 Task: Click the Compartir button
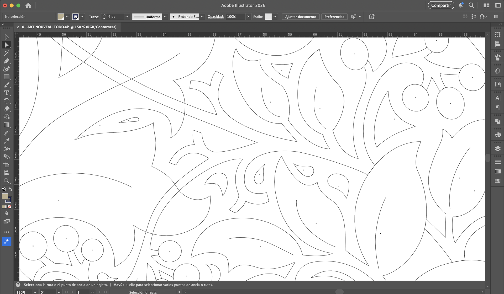441,5
